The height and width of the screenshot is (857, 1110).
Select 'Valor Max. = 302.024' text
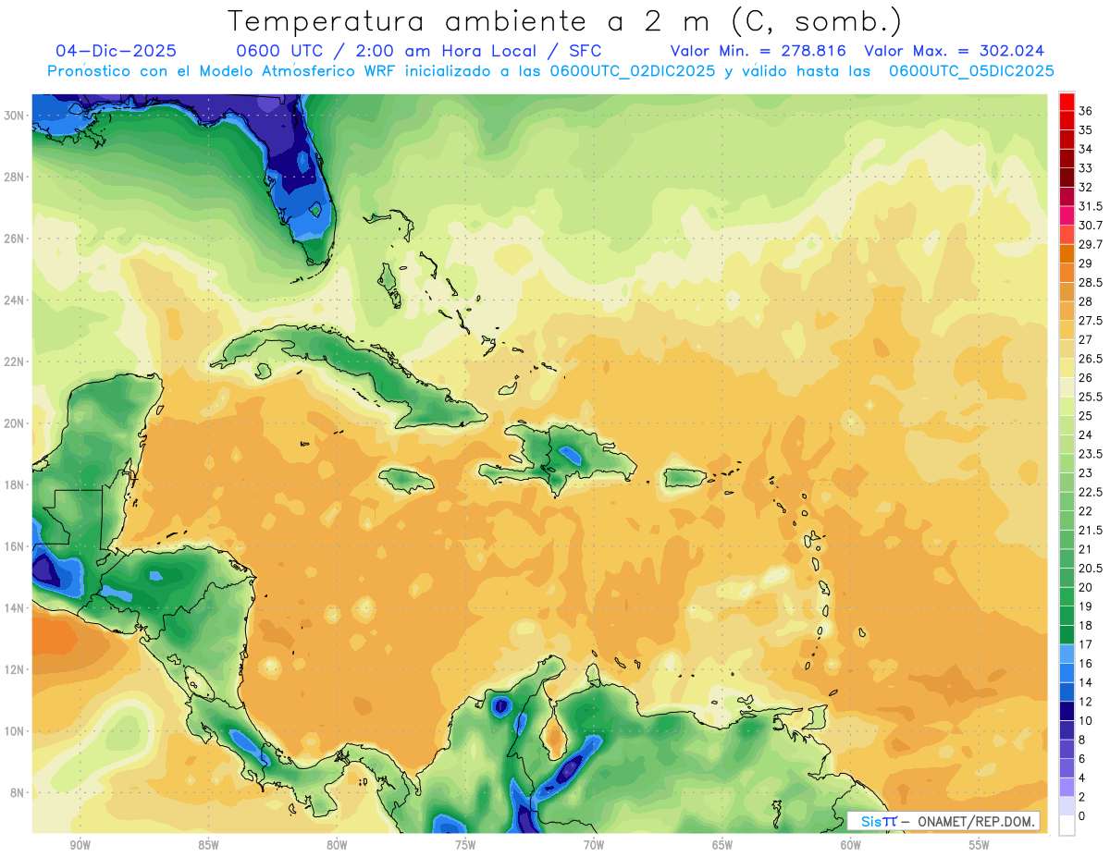click(955, 51)
